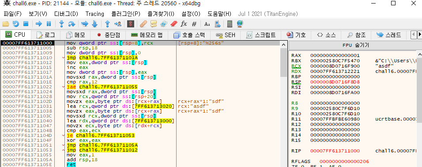Open the variables hash icon
The image size is (422, 167).
(x=194, y=24)
